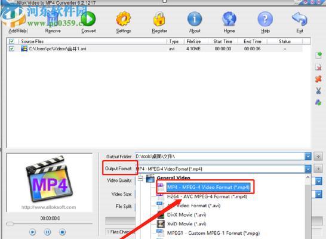
Task: Click the add file icon on right sidebar
Action: coord(318,55)
